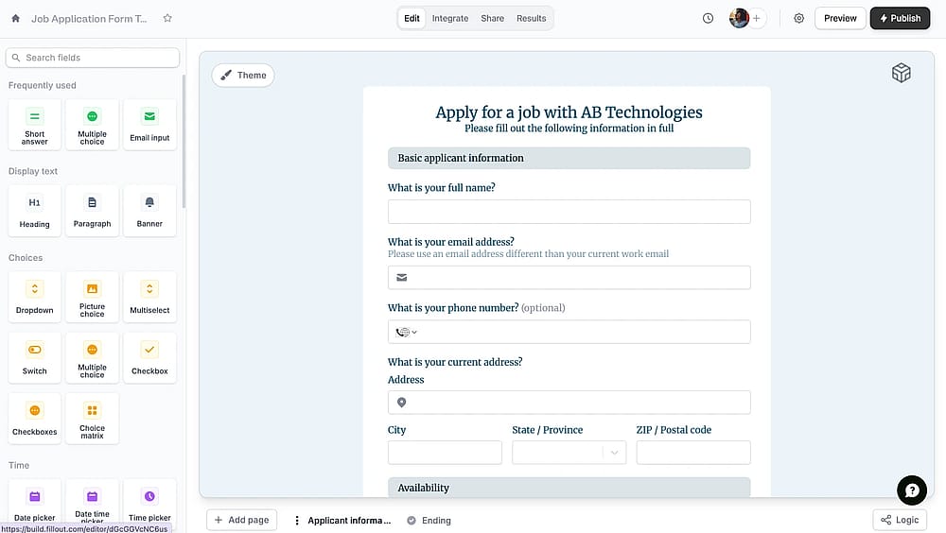Click the field panel scrollbar
946x533 pixels.
(x=184, y=142)
